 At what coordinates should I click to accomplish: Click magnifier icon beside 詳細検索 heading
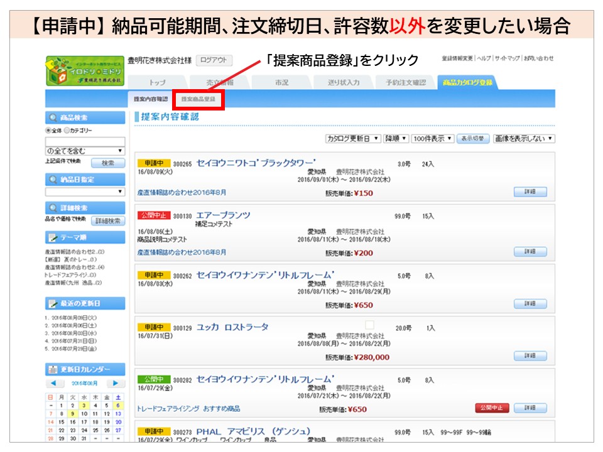pyautogui.click(x=52, y=207)
